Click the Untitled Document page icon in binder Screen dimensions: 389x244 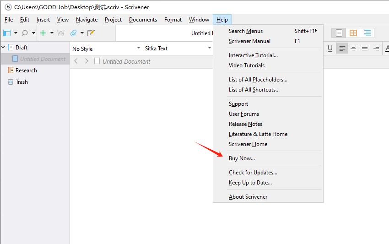point(15,59)
